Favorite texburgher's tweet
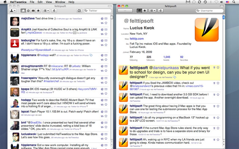Screen dimensions: 239x149 tap(106, 45)
